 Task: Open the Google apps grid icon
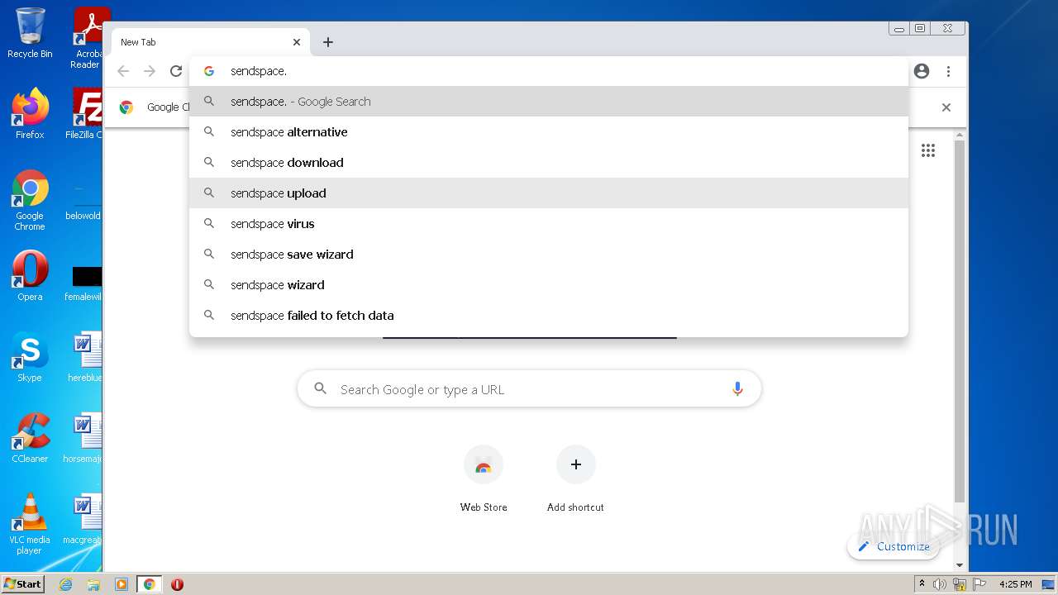[x=928, y=150]
